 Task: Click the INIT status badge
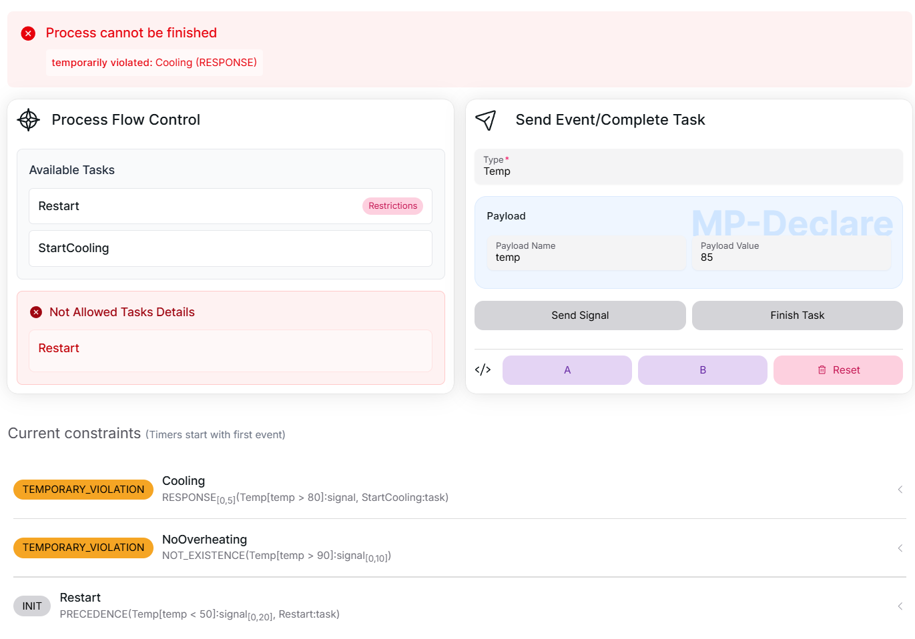pyautogui.click(x=32, y=606)
